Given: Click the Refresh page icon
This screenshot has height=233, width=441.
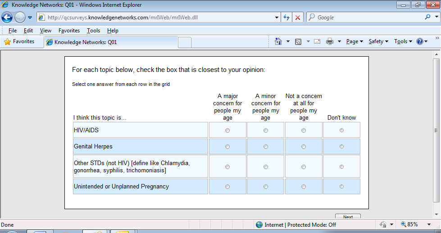Looking at the screenshot, I should 286,18.
